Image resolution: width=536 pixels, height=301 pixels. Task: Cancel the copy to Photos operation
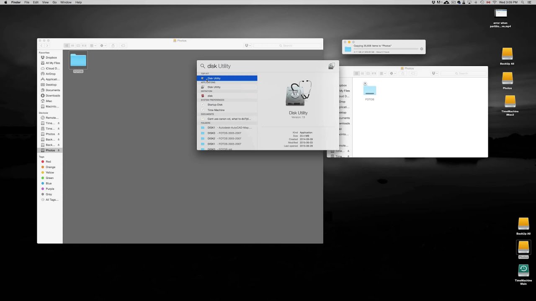pos(422,49)
